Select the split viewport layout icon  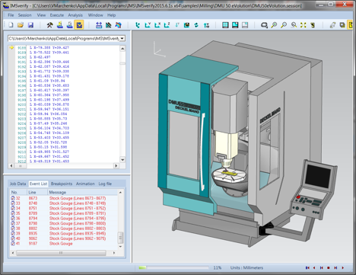point(235,25)
